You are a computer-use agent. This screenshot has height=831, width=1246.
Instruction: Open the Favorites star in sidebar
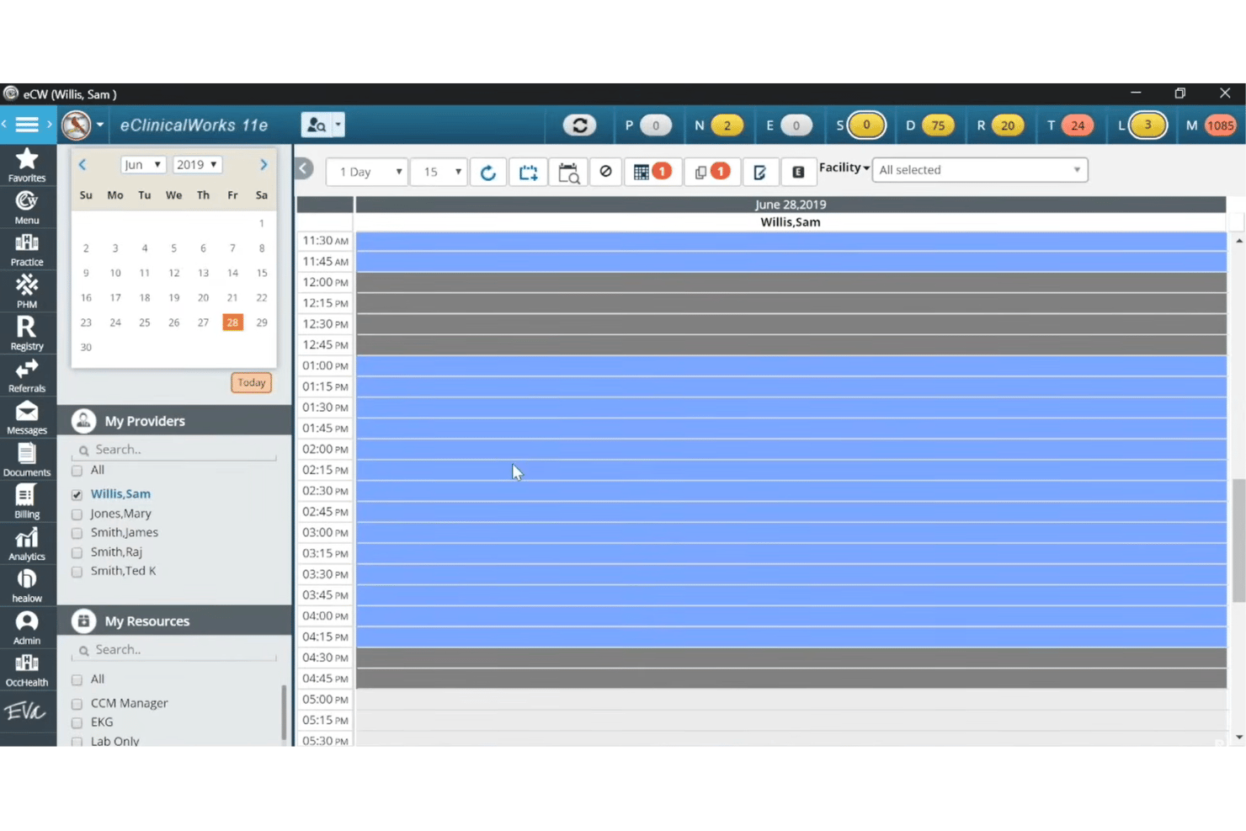coord(27,164)
